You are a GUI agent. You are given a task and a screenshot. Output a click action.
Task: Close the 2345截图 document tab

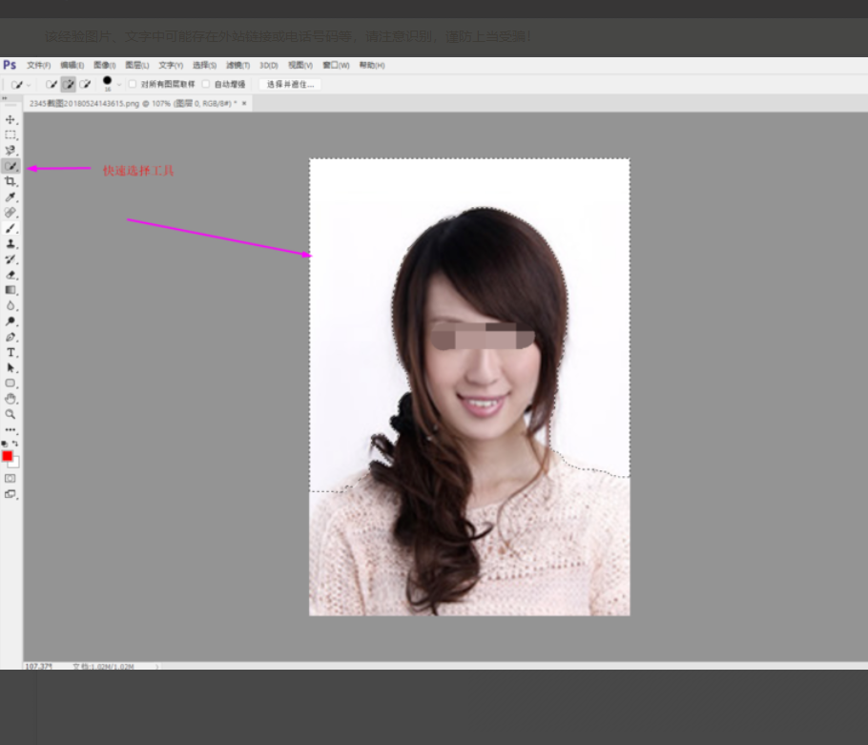click(244, 103)
